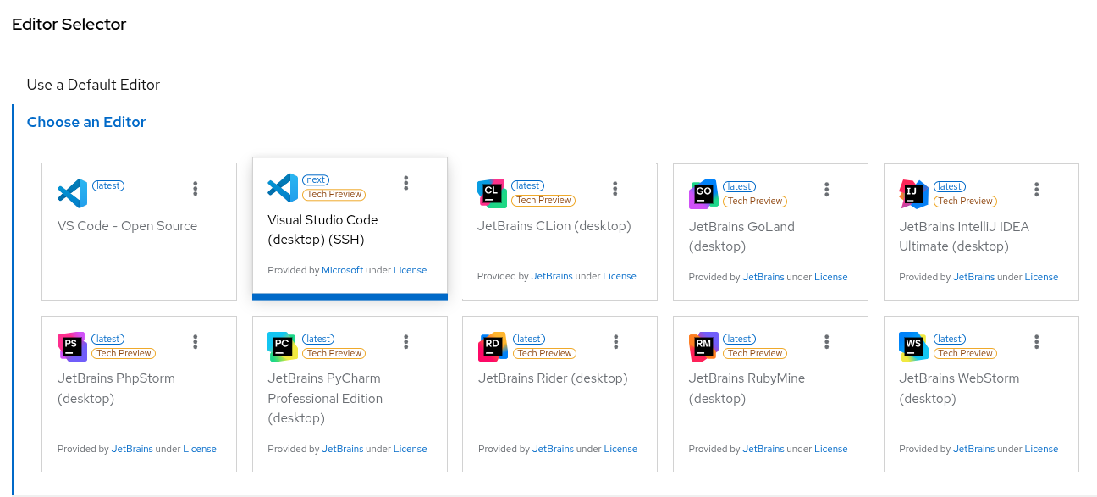Image resolution: width=1097 pixels, height=497 pixels.
Task: Click the JetBrains RubyMine logo icon
Action: click(x=703, y=346)
